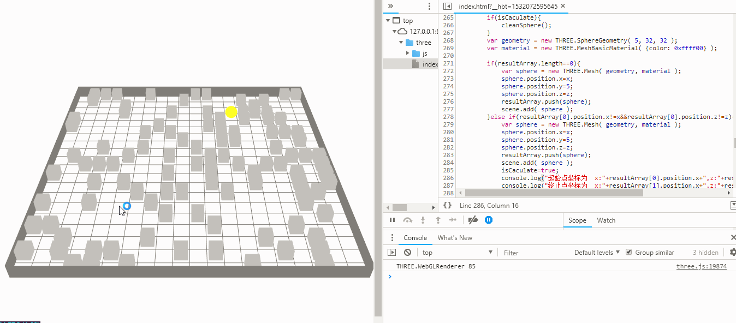The width and height of the screenshot is (736, 323).
Task: Open the three.js:19874 source link
Action: [702, 267]
